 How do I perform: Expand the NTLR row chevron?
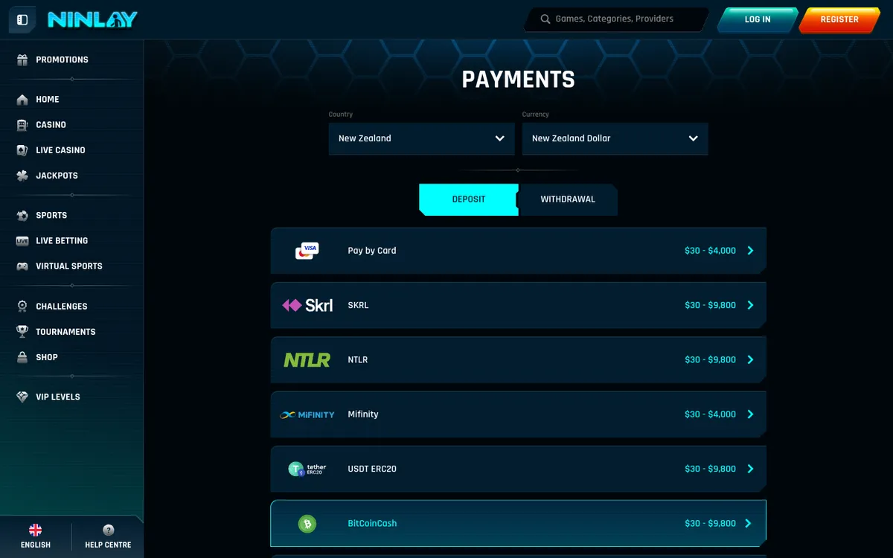click(x=750, y=360)
